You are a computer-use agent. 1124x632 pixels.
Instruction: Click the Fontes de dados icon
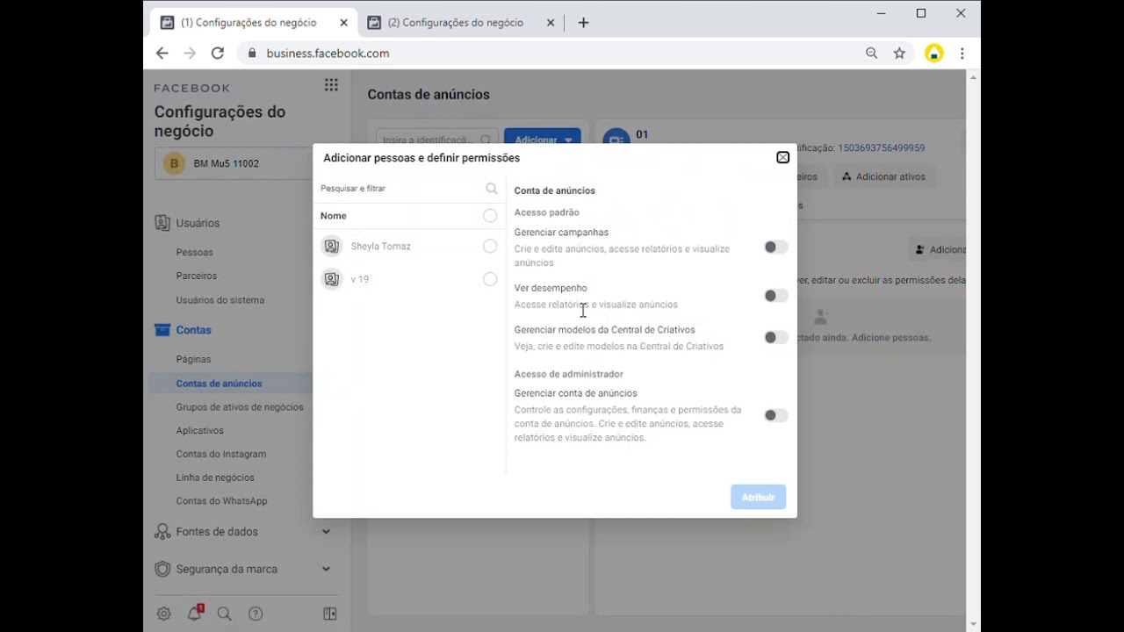click(x=162, y=531)
